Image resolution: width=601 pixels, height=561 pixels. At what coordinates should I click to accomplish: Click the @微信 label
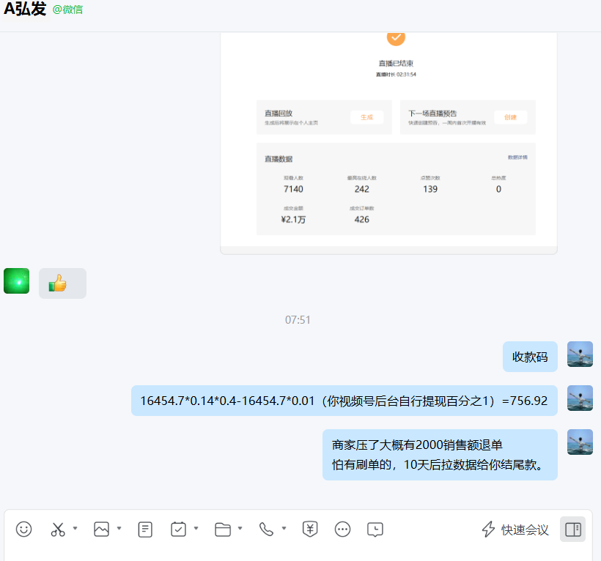67,10
